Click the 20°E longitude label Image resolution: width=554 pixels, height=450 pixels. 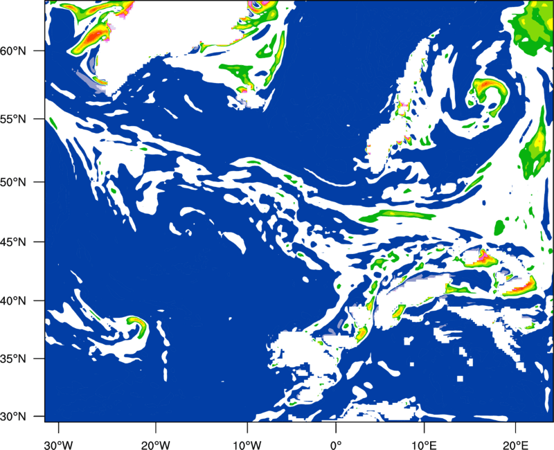[515, 445]
